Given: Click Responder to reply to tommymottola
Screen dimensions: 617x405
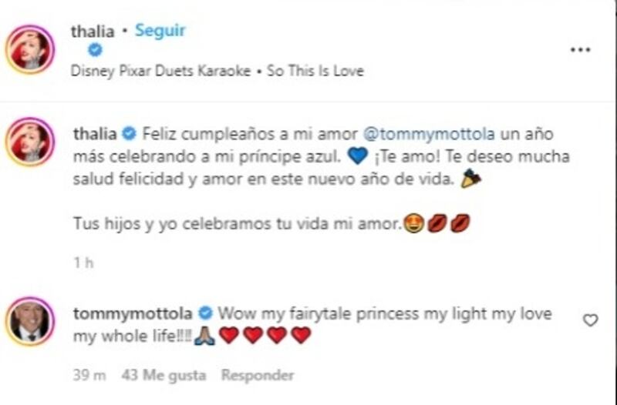Looking at the screenshot, I should pyautogui.click(x=258, y=376).
